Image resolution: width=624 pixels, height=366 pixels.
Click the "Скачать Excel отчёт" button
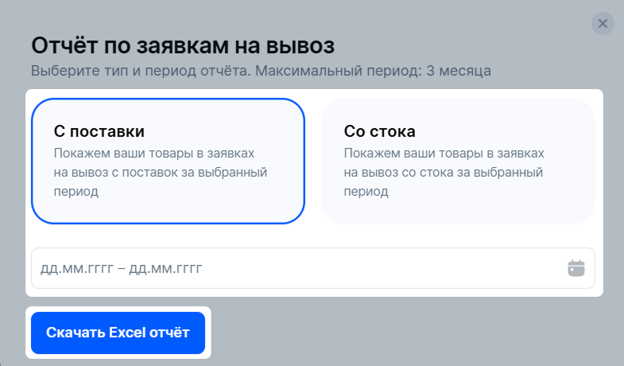coord(118,333)
